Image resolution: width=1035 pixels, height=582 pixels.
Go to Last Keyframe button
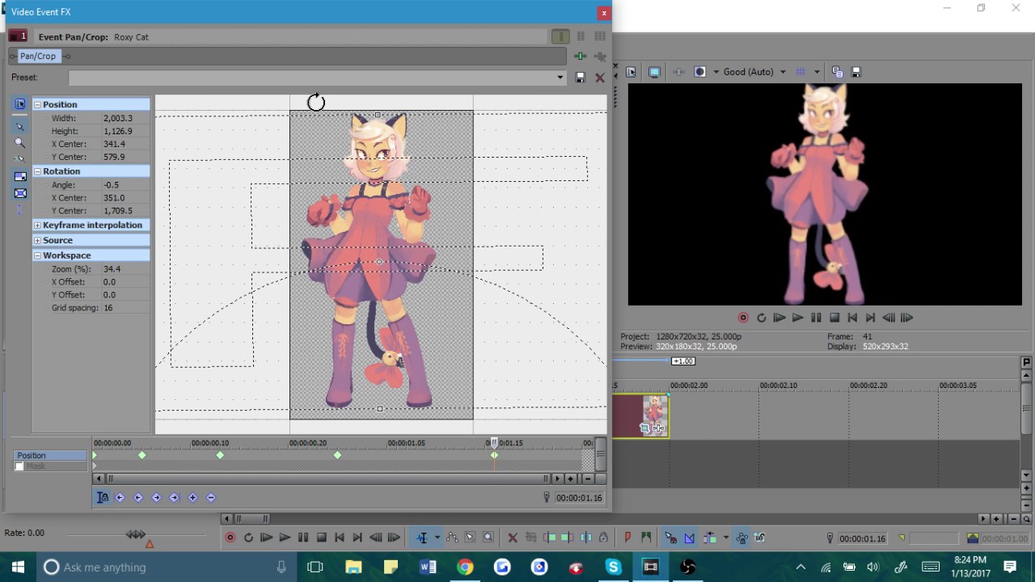pos(174,498)
